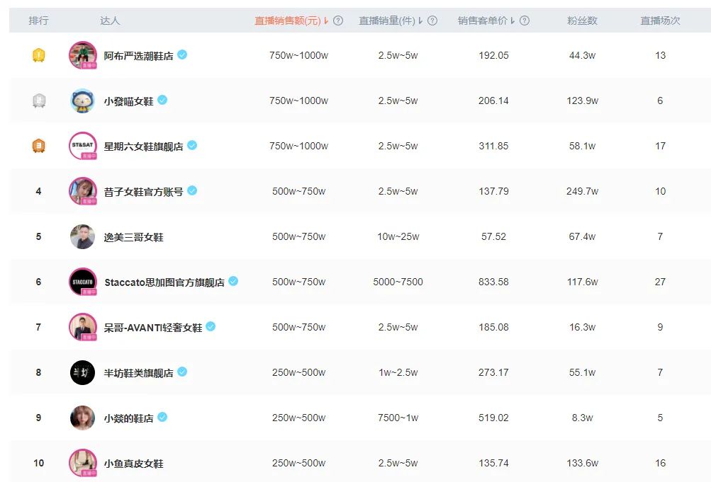The image size is (711, 482).
Task: Click the bronze medal icon for rank 3
Action: [x=38, y=146]
